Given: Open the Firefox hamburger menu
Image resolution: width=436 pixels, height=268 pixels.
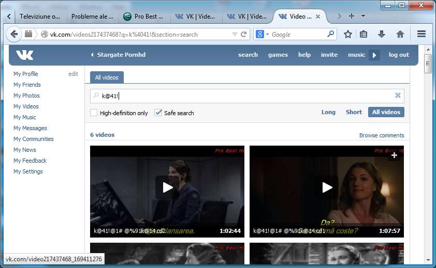Looking at the screenshot, I should tap(421, 34).
